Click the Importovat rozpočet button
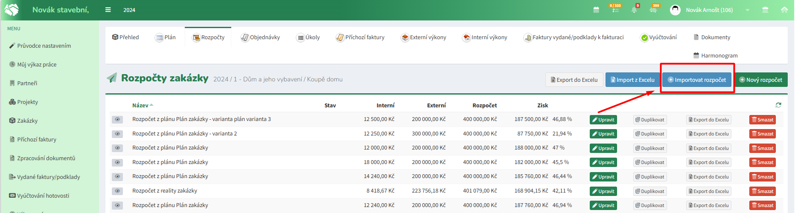The image size is (795, 213). point(696,80)
